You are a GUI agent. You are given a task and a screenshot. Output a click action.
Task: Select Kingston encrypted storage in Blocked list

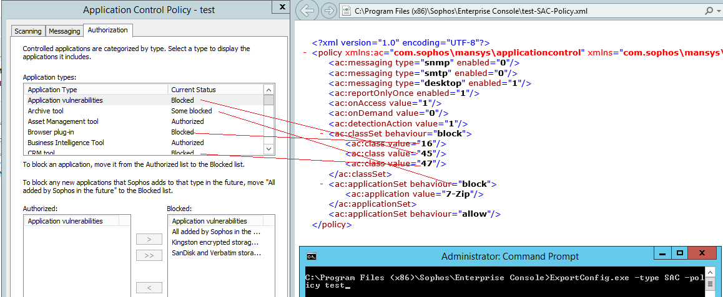coord(215,242)
